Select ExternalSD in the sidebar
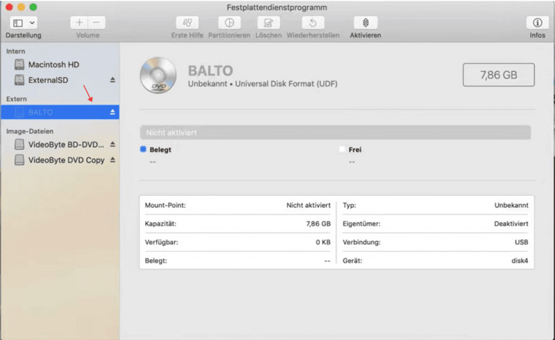Image resolution: width=555 pixels, height=340 pixels. [x=48, y=80]
